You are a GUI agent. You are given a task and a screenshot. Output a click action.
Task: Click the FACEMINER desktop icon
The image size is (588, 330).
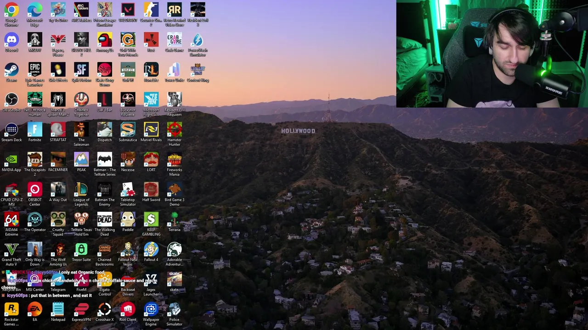tap(58, 159)
